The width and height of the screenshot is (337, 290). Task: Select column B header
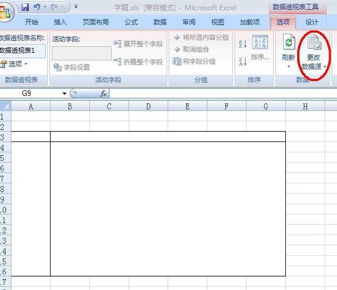pos(70,106)
